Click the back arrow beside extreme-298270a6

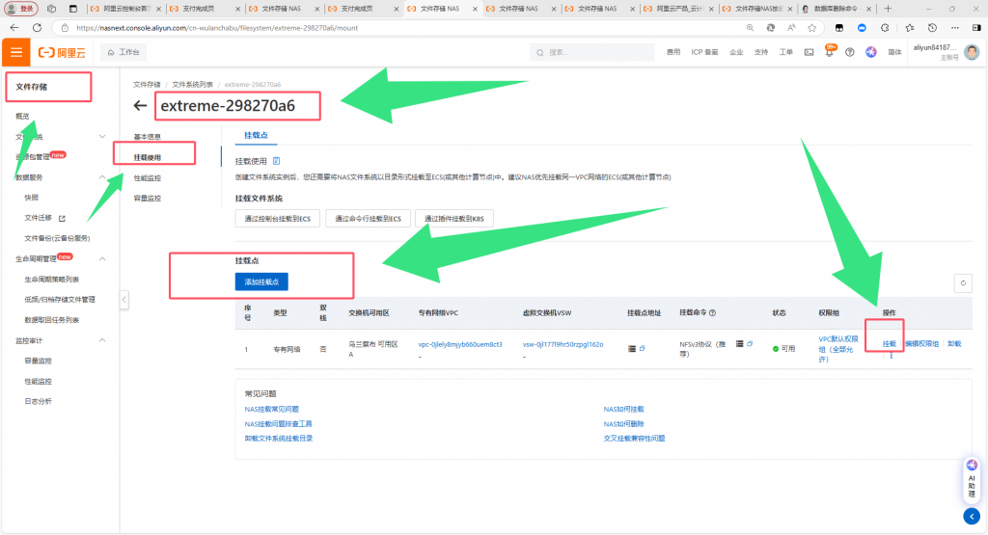pyautogui.click(x=141, y=105)
